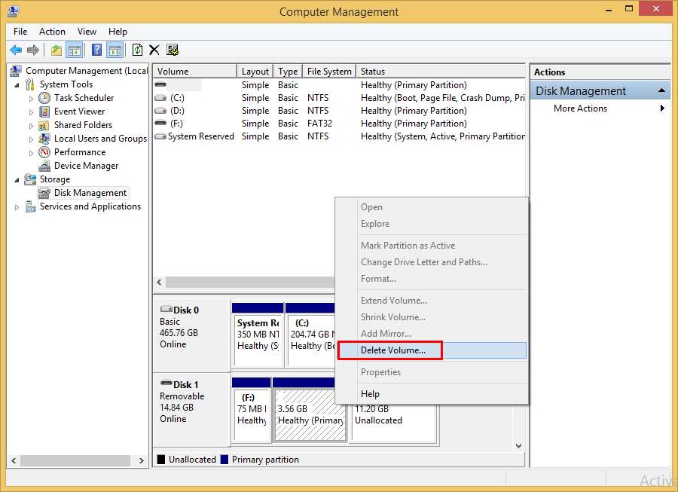Sort by the File System column header
The width and height of the screenshot is (678, 492).
coord(329,72)
